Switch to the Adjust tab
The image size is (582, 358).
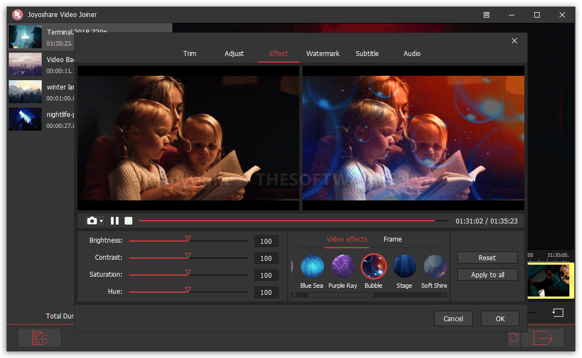pyautogui.click(x=234, y=53)
